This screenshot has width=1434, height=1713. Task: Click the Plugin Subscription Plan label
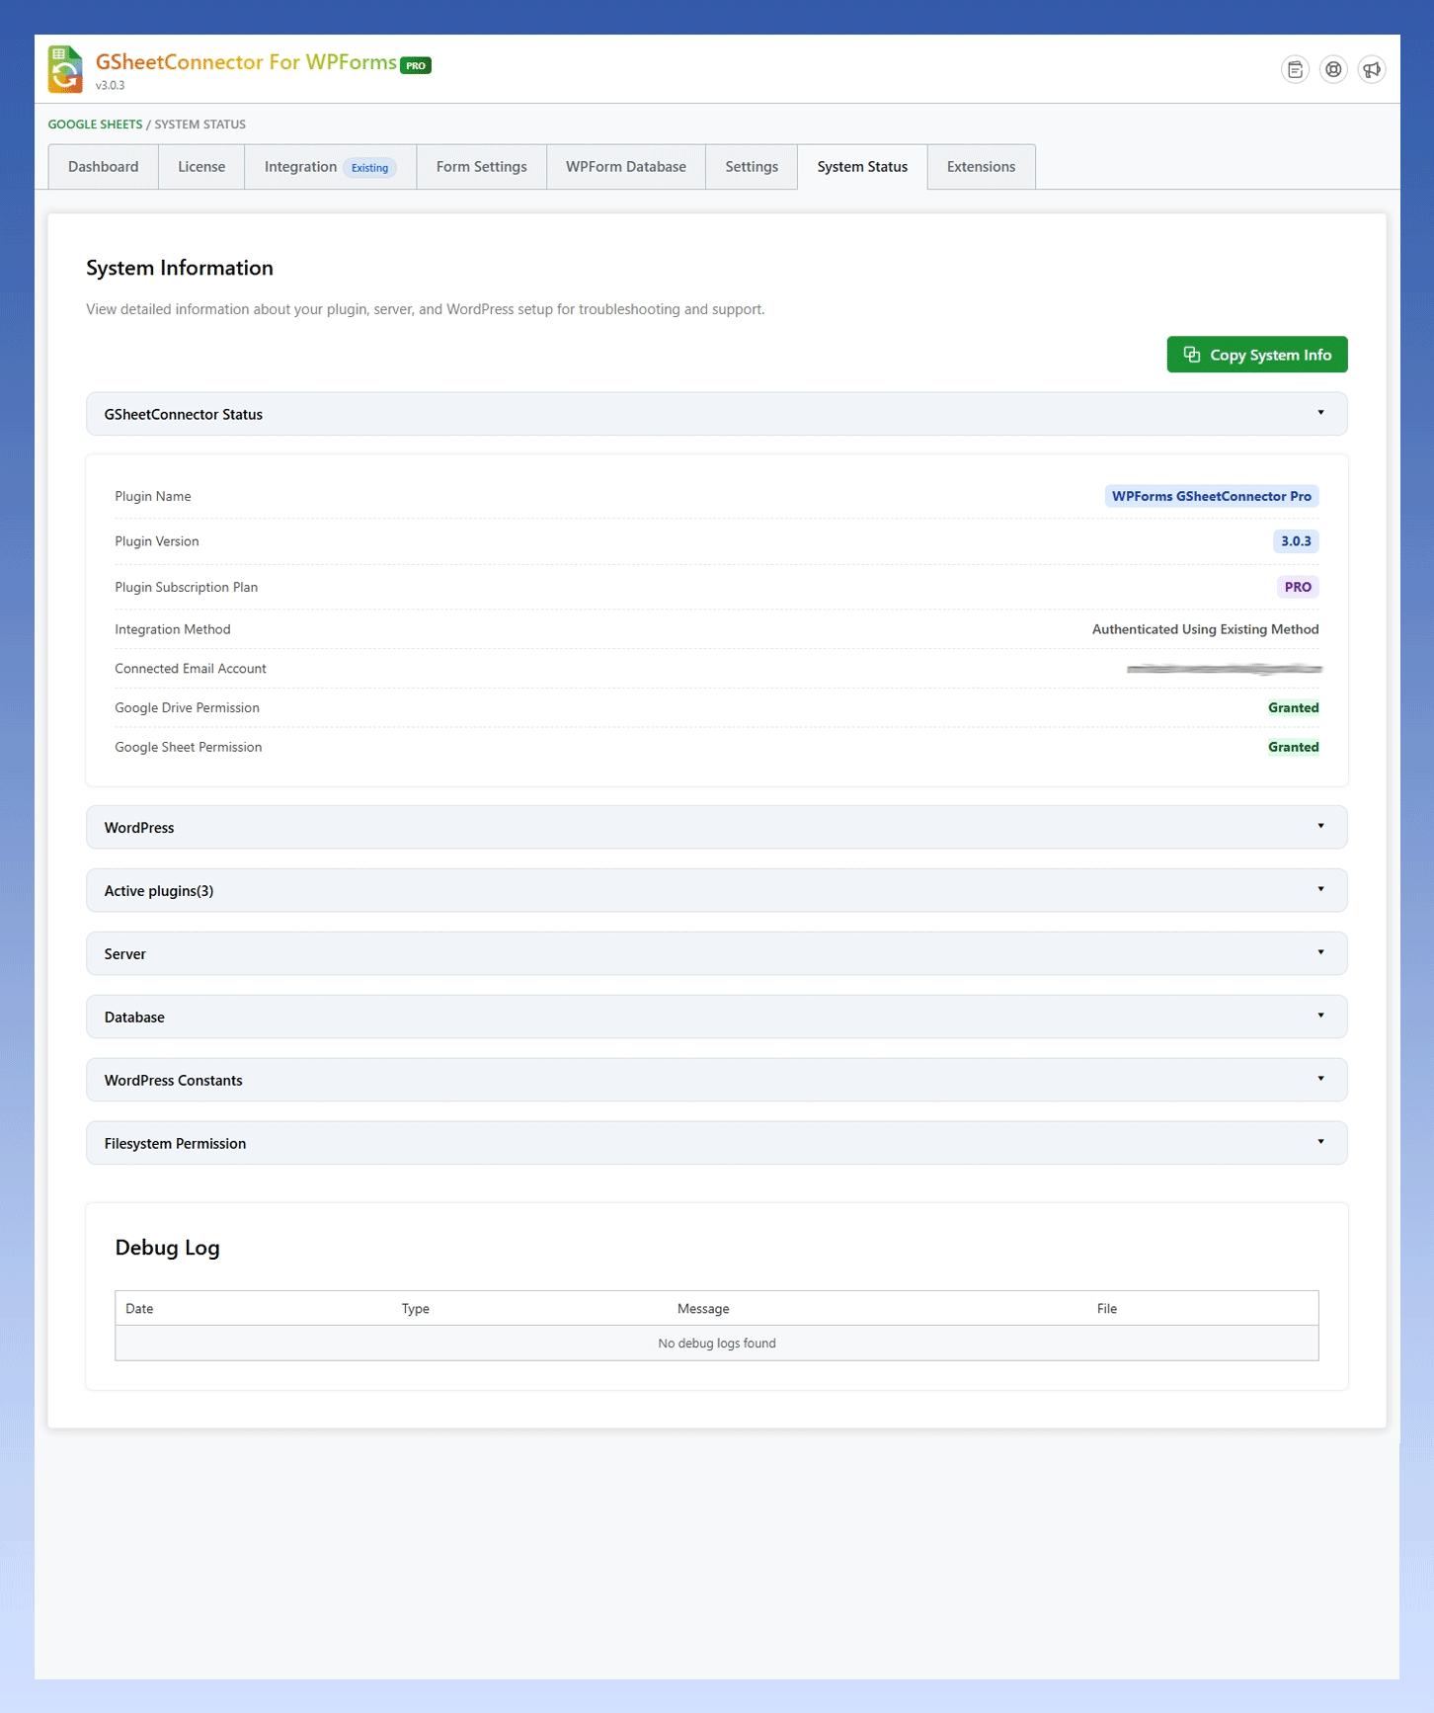(x=186, y=587)
